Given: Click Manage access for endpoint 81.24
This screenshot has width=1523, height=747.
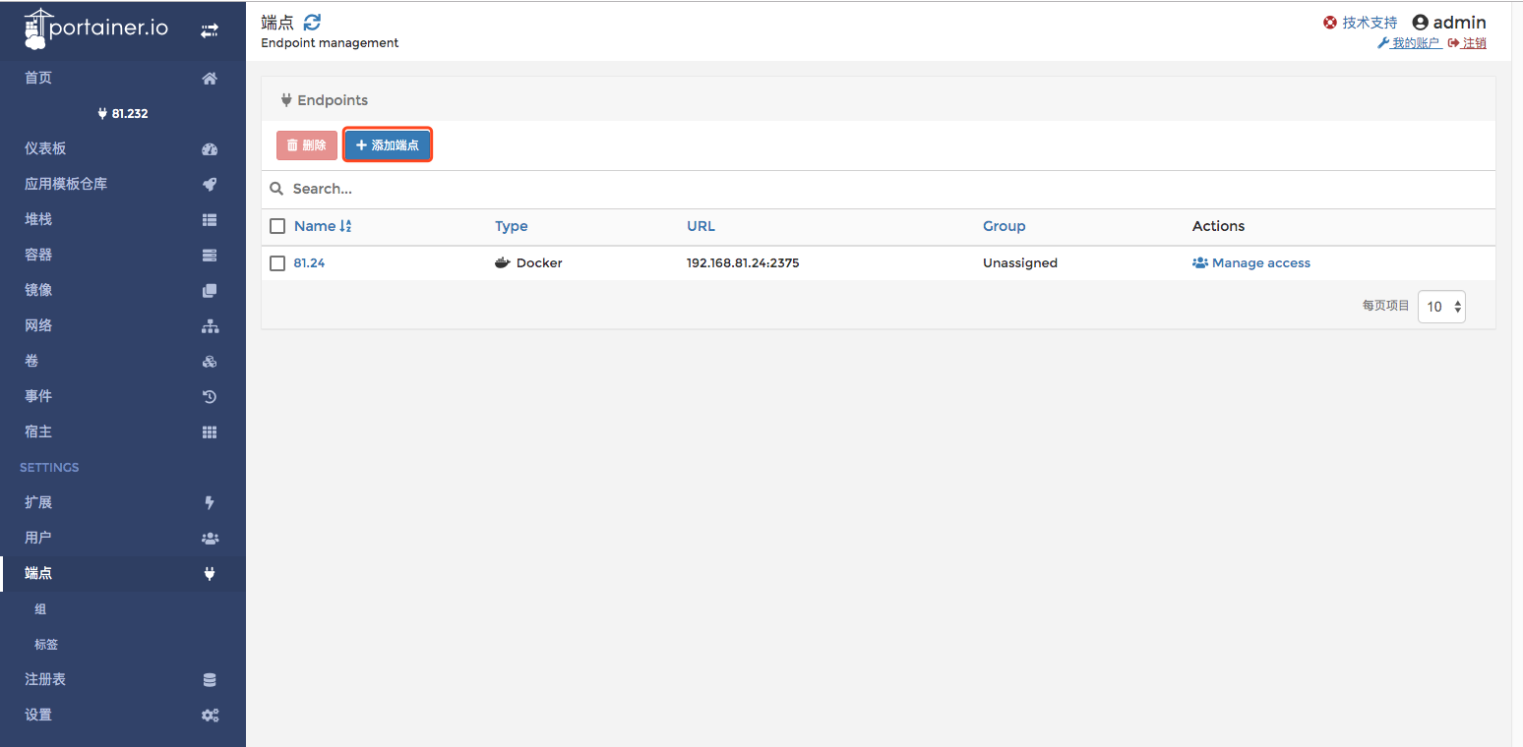Looking at the screenshot, I should point(1251,263).
